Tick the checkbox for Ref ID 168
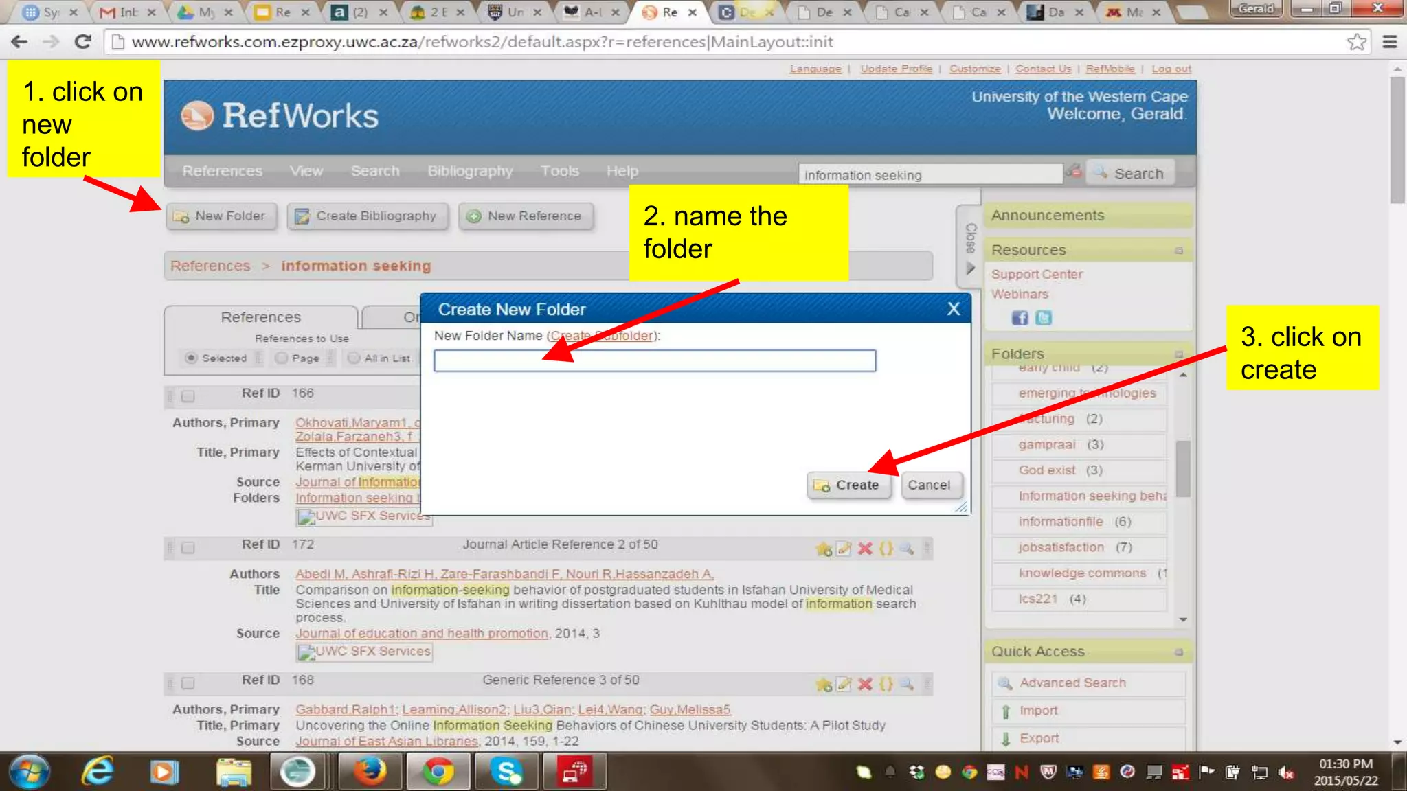Image resolution: width=1407 pixels, height=791 pixels. tap(188, 683)
